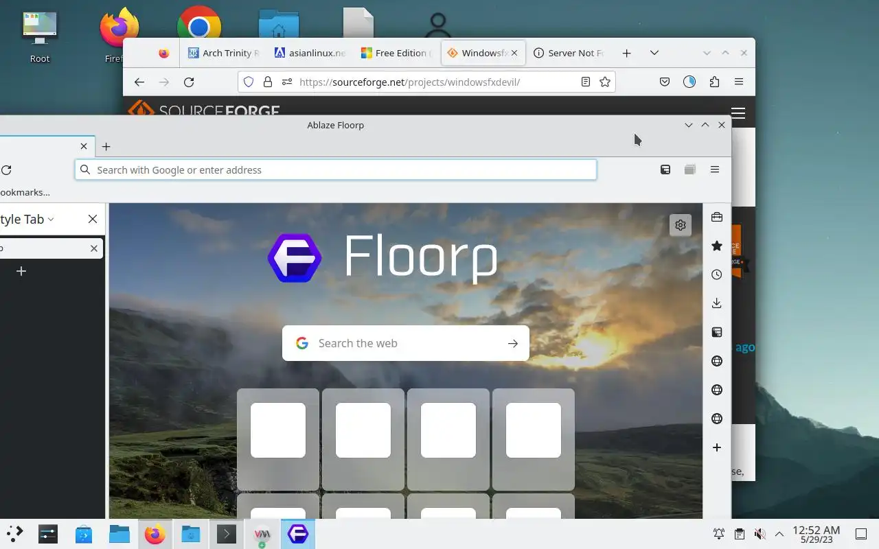Open the History clock in Floorp sidebar
879x549 pixels.
point(716,274)
